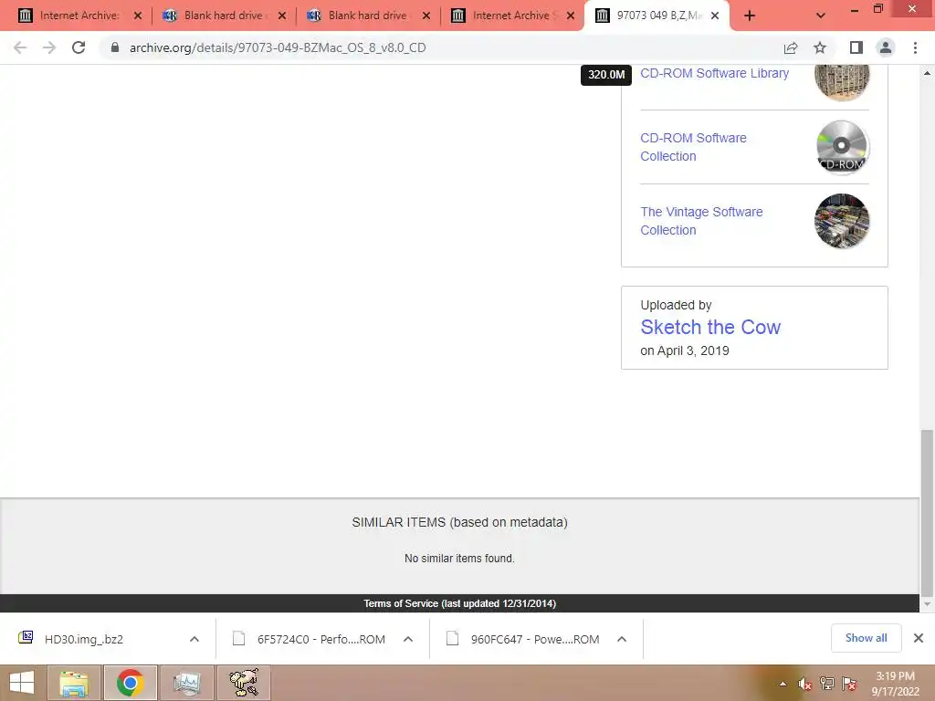Click the address bar URL

coord(278,47)
